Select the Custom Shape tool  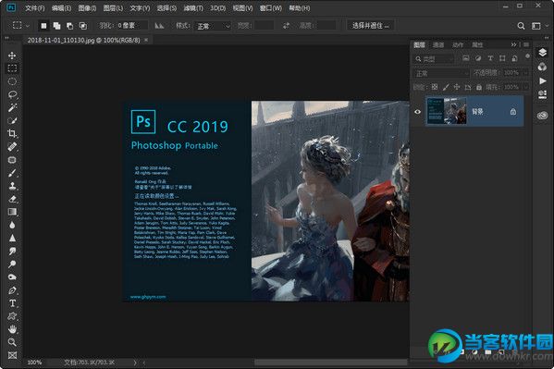(12, 316)
